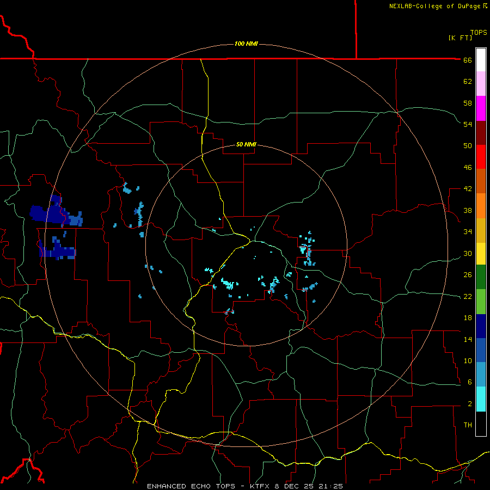The height and width of the screenshot is (490, 490).
Task: Click the "8 DEC 25" date text
Action: coord(295,486)
